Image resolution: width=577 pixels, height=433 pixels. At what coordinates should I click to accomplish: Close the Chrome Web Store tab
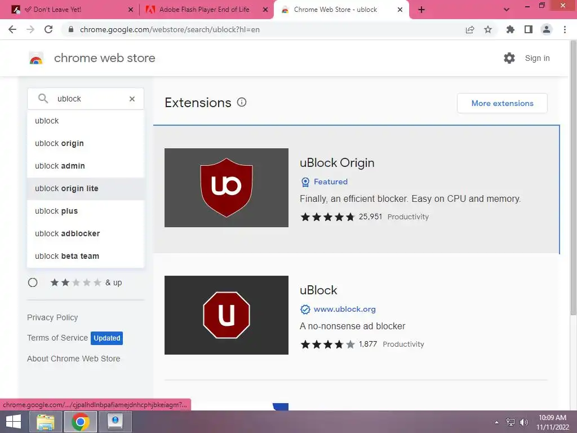[400, 10]
